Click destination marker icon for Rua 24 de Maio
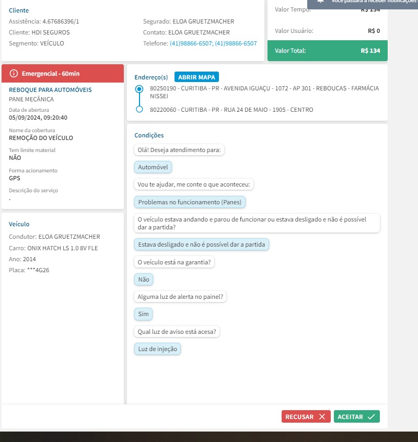This screenshot has width=418, height=442. pyautogui.click(x=139, y=109)
